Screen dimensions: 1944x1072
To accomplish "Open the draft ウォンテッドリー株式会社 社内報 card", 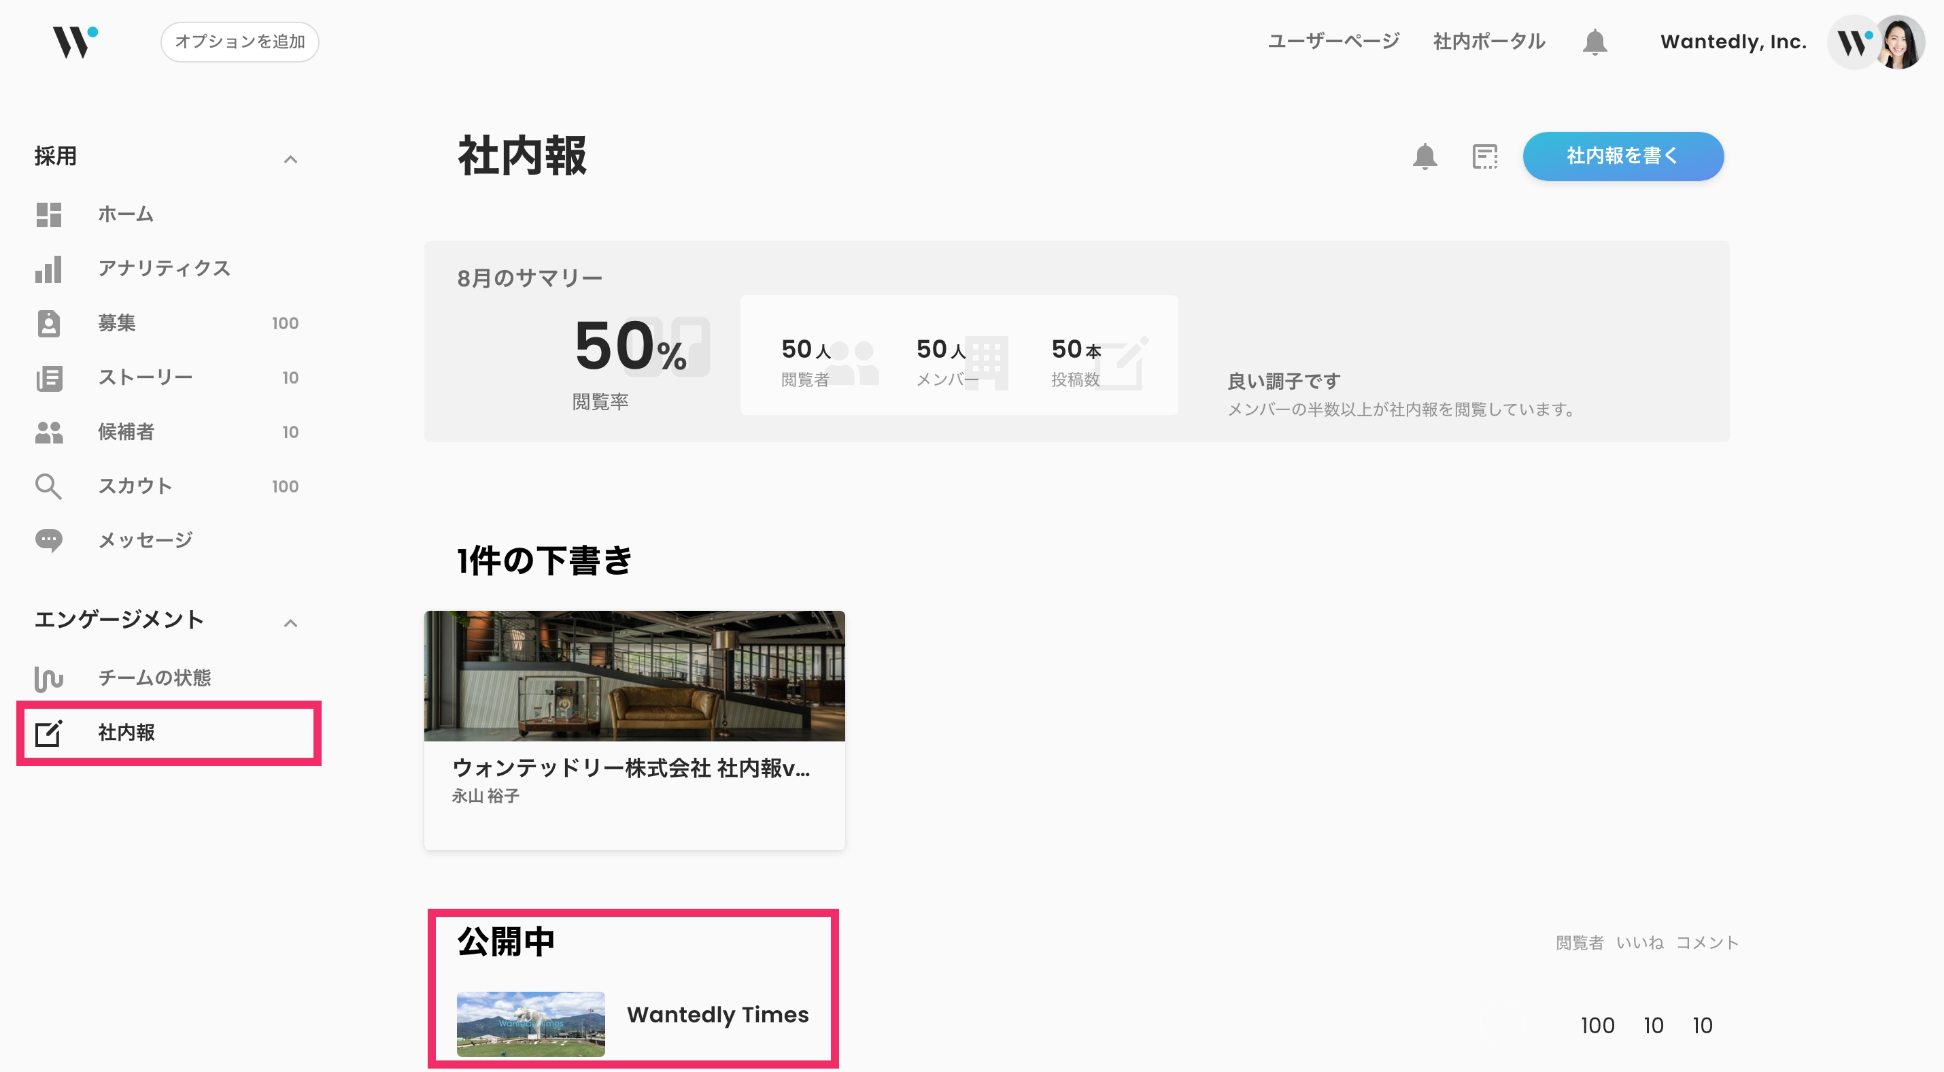I will click(x=634, y=729).
